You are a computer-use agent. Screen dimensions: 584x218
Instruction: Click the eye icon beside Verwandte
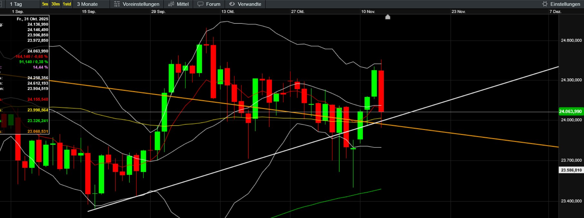pyautogui.click(x=232, y=4)
